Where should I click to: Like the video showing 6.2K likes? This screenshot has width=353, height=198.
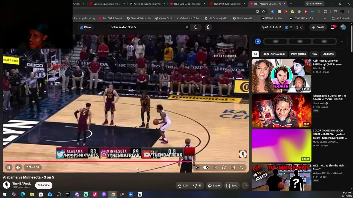(x=183, y=186)
